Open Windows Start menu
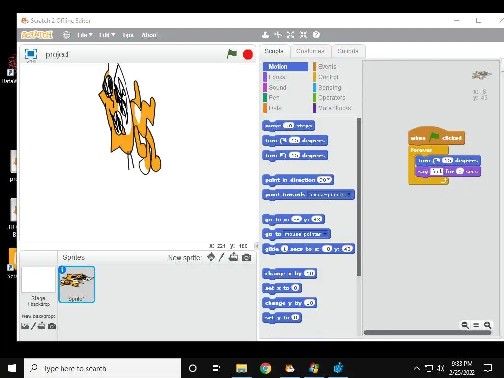 pyautogui.click(x=12, y=368)
